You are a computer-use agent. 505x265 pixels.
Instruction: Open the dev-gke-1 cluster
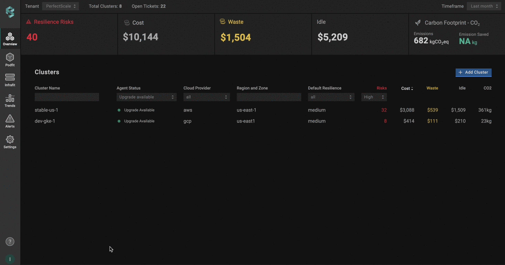[x=45, y=121]
